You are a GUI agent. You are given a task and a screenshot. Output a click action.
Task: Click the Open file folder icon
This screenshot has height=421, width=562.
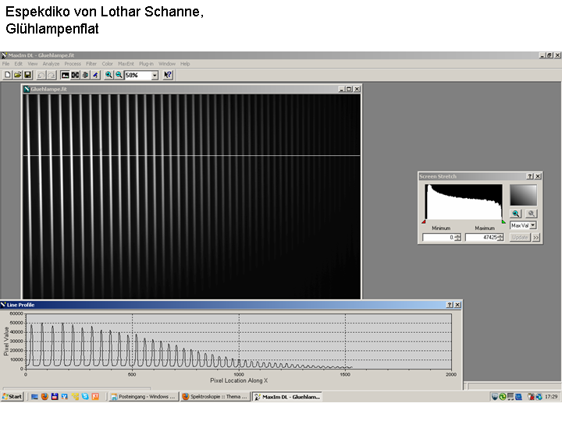click(x=17, y=75)
